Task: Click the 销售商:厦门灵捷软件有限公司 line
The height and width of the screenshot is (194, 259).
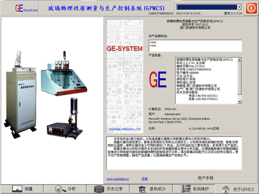Action: pos(197,86)
